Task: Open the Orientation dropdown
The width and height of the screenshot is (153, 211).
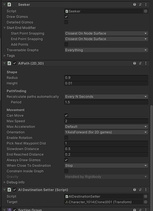Action: click(x=106, y=132)
